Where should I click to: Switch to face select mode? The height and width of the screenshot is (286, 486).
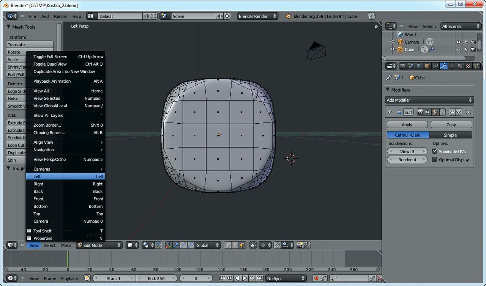click(x=242, y=245)
